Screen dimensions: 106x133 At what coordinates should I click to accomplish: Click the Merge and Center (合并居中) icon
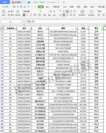pos(82,12)
